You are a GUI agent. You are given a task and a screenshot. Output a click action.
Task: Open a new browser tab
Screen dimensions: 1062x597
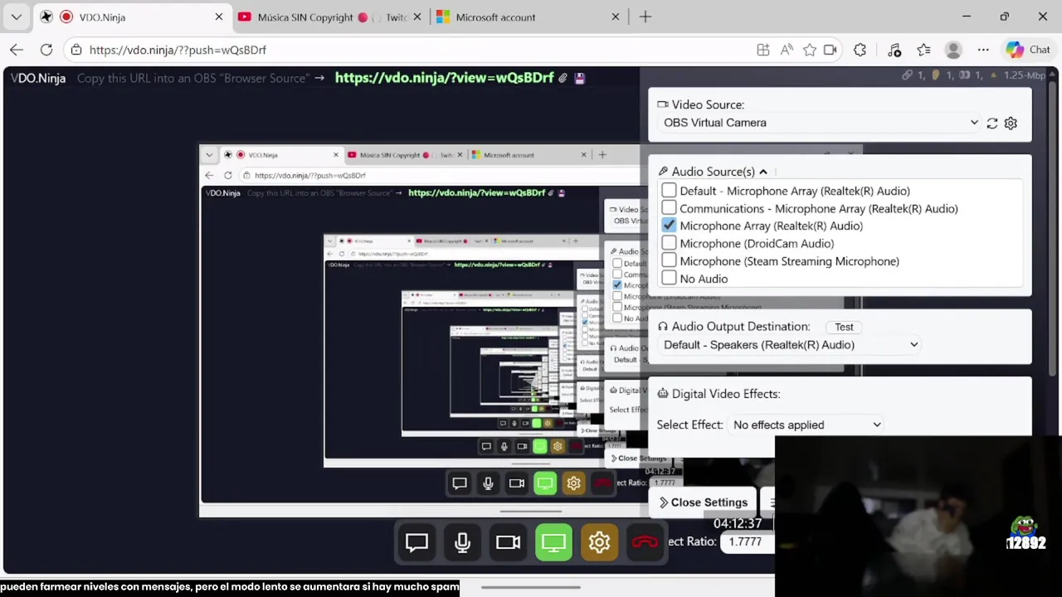(x=645, y=17)
